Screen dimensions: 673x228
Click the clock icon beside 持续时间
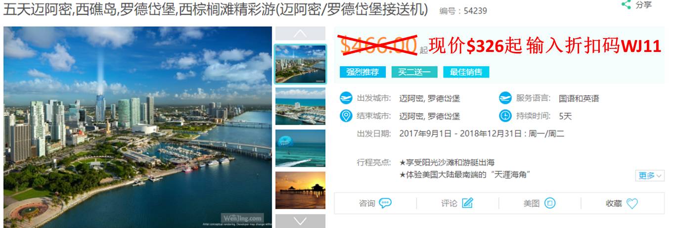[505, 116]
